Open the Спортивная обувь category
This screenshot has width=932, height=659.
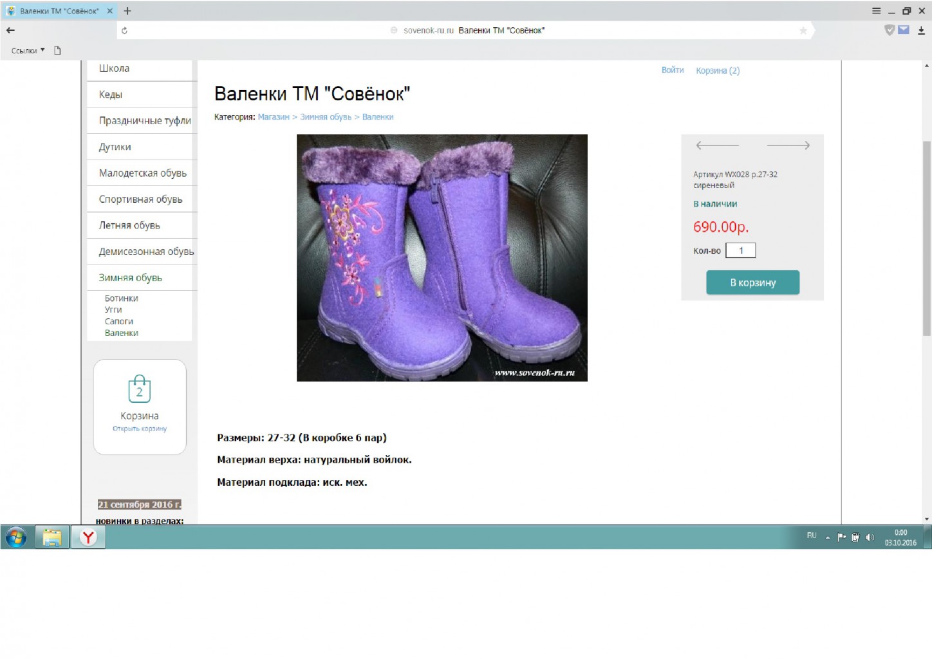142,199
